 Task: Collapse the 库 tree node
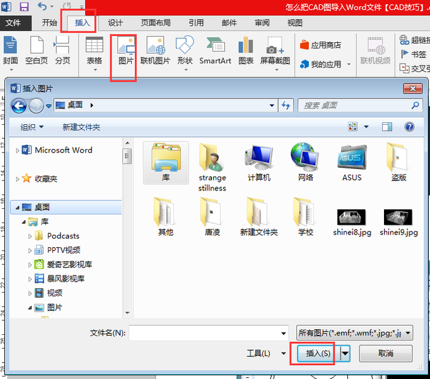(x=24, y=222)
